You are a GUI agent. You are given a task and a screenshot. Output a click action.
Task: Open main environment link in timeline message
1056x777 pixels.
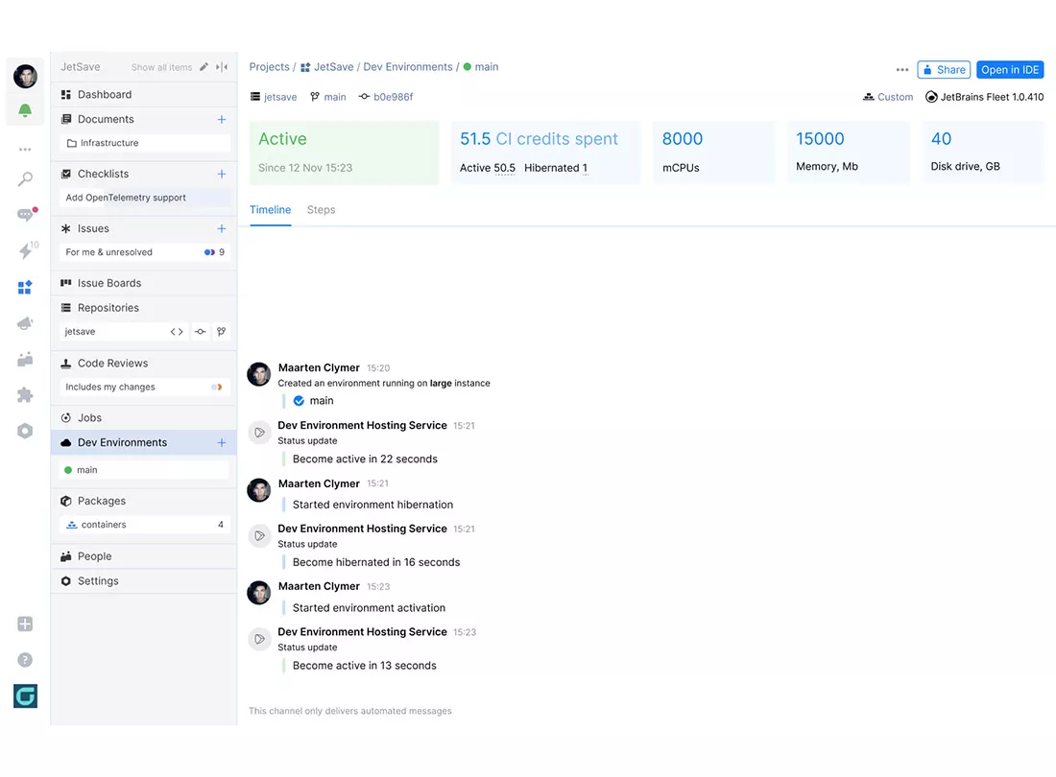pos(322,401)
